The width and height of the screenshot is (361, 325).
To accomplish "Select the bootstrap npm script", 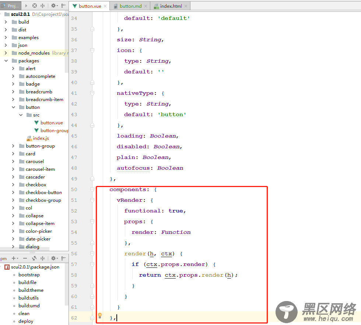I will (x=29, y=275).
